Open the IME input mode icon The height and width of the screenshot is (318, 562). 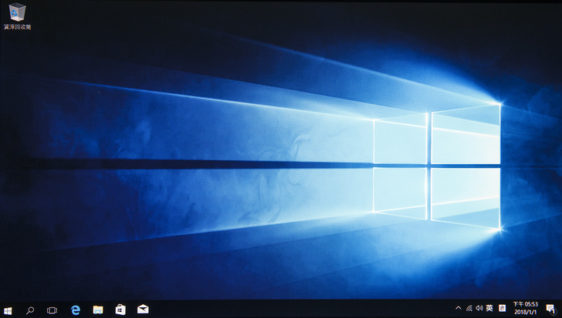coord(502,308)
